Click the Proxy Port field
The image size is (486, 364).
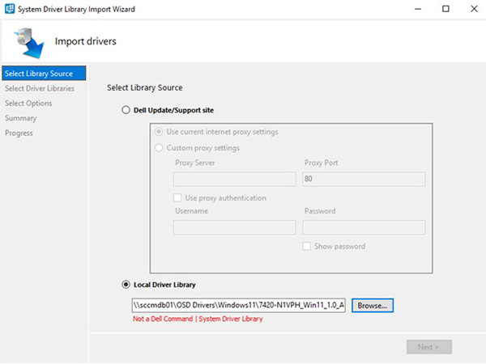(364, 180)
